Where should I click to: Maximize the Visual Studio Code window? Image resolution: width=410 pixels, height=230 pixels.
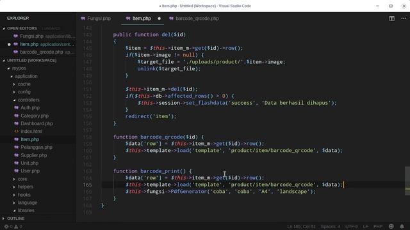391,6
